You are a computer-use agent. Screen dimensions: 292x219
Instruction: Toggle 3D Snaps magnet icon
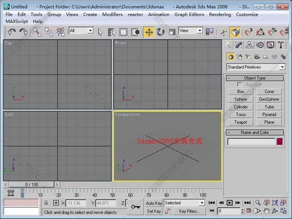(248, 32)
